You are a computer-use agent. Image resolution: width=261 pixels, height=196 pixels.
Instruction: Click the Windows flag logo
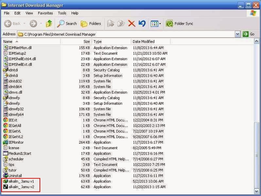(x=253, y=13)
